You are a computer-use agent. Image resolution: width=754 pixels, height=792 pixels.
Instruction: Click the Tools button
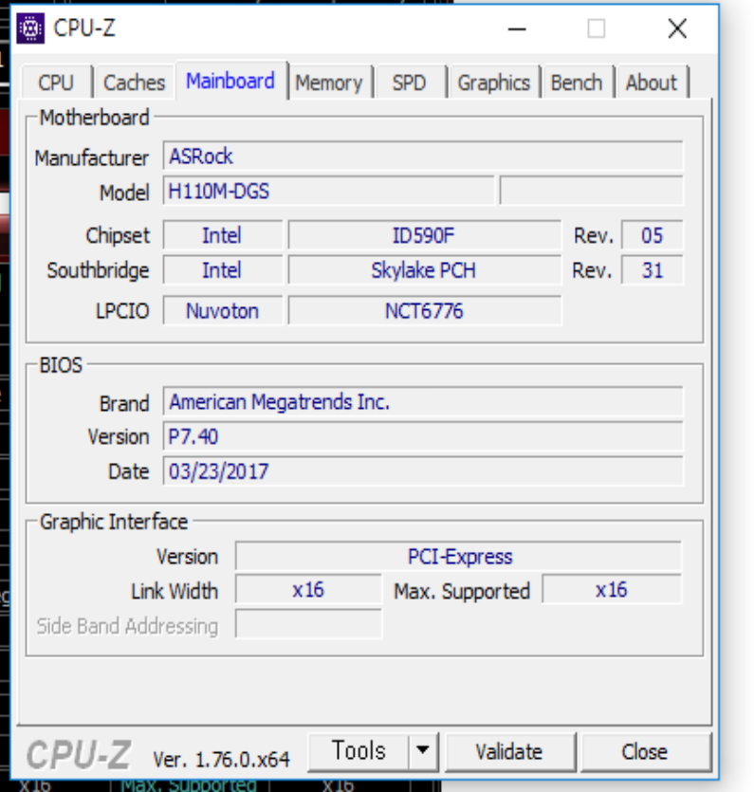point(359,751)
